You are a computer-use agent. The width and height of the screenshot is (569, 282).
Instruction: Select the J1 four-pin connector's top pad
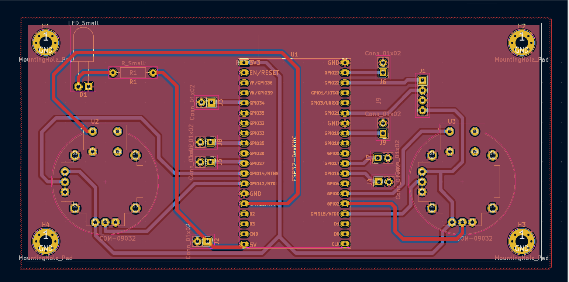coord(423,80)
